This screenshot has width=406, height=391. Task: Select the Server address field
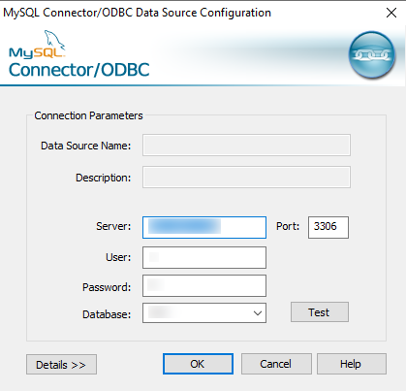pyautogui.click(x=204, y=228)
